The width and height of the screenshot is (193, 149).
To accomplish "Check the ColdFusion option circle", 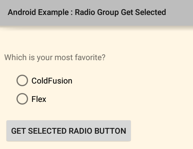I will coord(22,80).
